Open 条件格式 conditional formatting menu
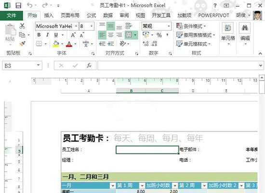Screen dimensions: 265x193 tap(191, 26)
